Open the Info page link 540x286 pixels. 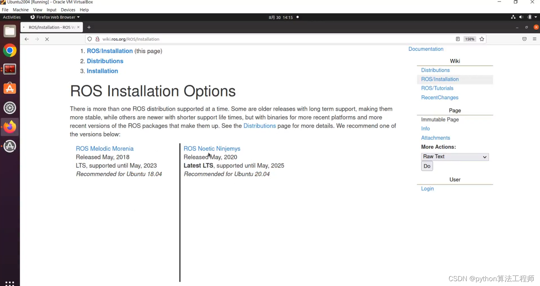(x=425, y=128)
